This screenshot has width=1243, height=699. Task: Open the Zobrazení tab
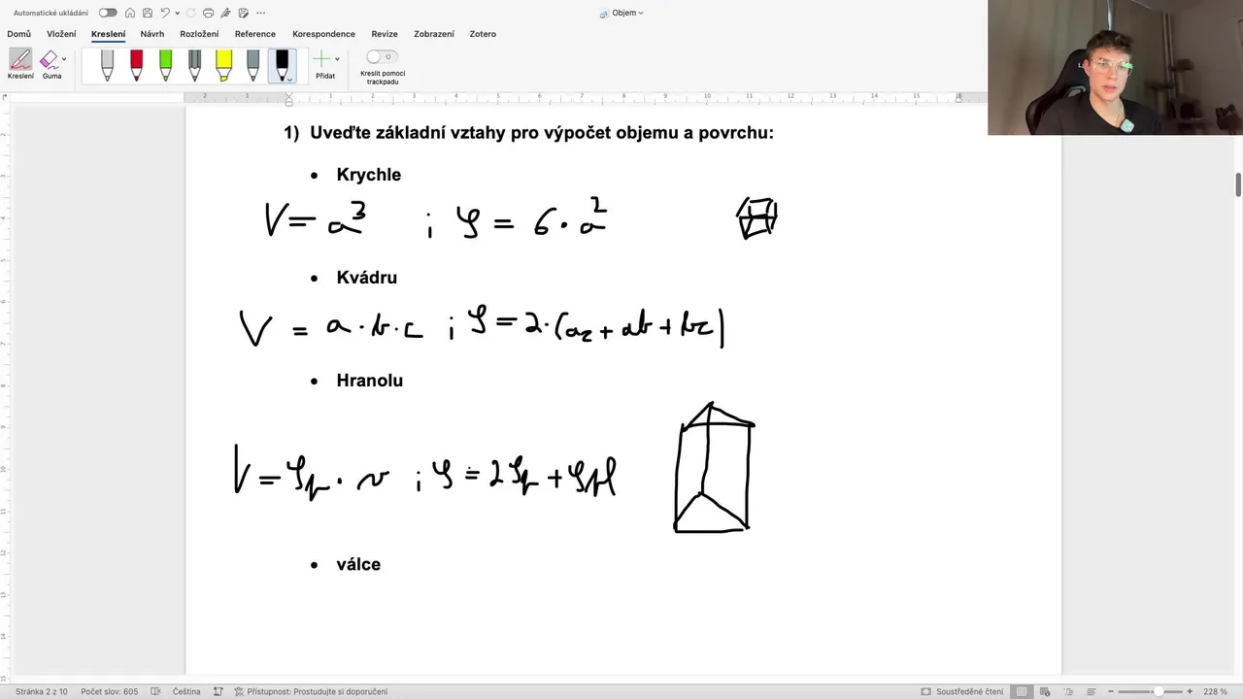click(434, 34)
